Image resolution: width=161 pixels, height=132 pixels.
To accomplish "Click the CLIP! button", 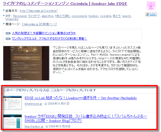I will pos(151,14).
